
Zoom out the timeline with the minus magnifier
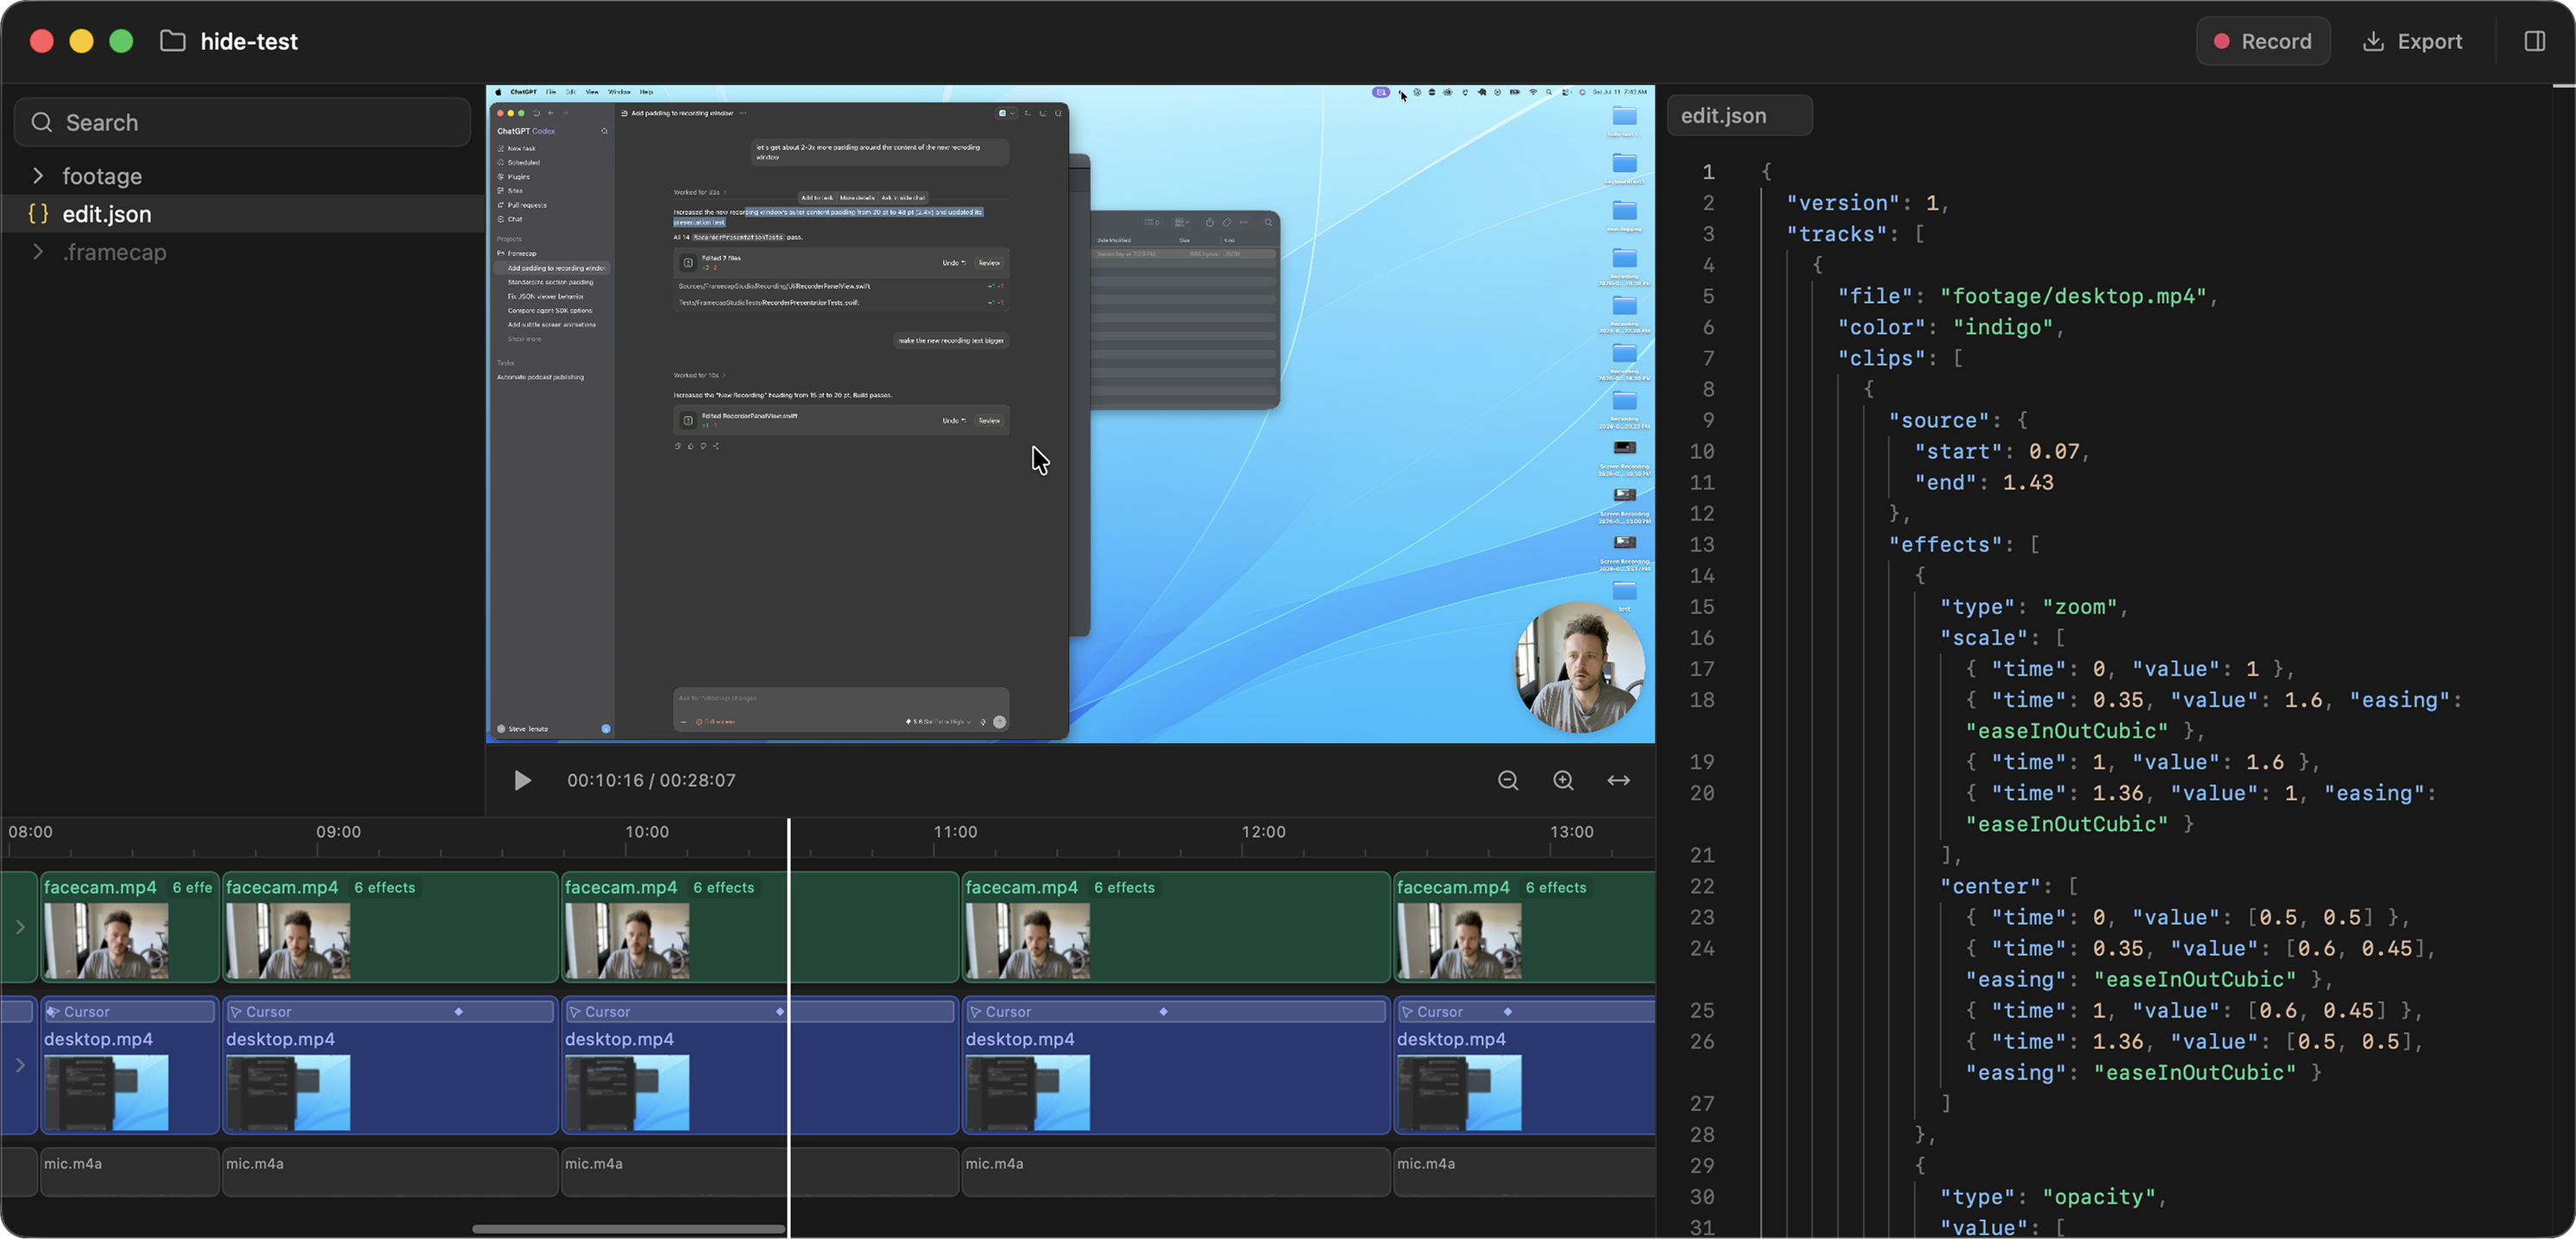tap(1508, 780)
